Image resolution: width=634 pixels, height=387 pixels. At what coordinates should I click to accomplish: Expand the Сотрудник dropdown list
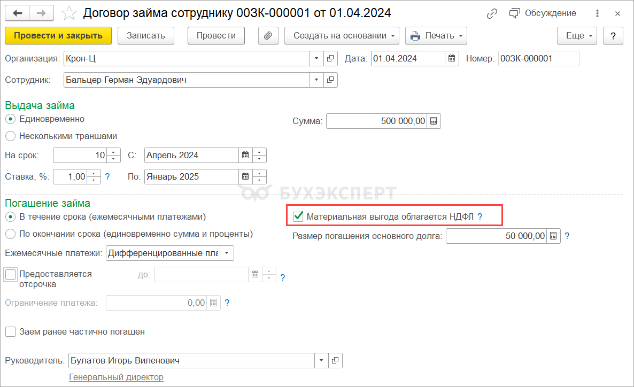[316, 80]
